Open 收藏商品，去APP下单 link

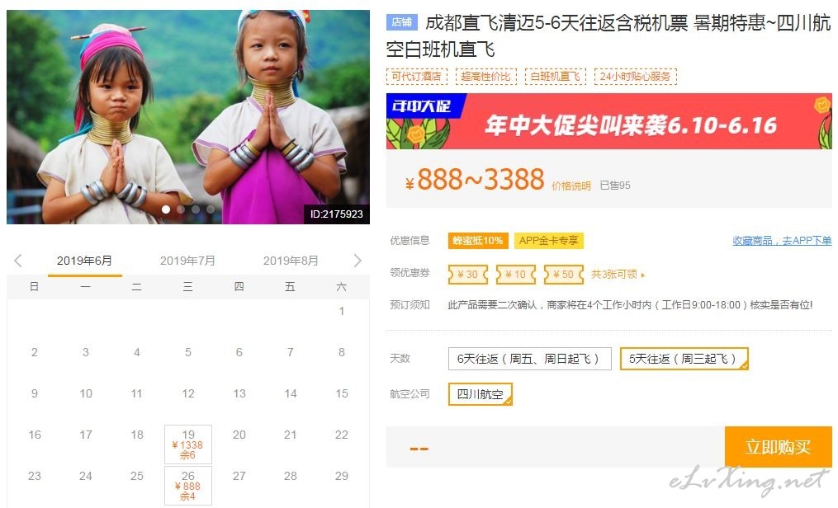(x=782, y=241)
